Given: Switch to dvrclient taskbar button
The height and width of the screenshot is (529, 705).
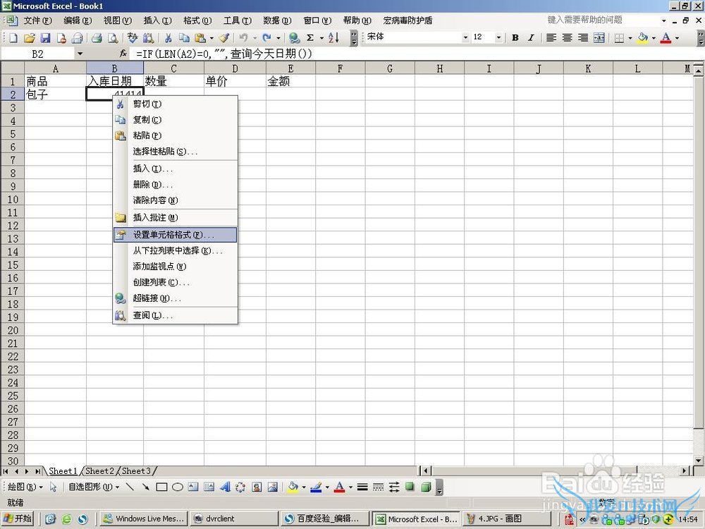Looking at the screenshot, I should tap(234, 518).
